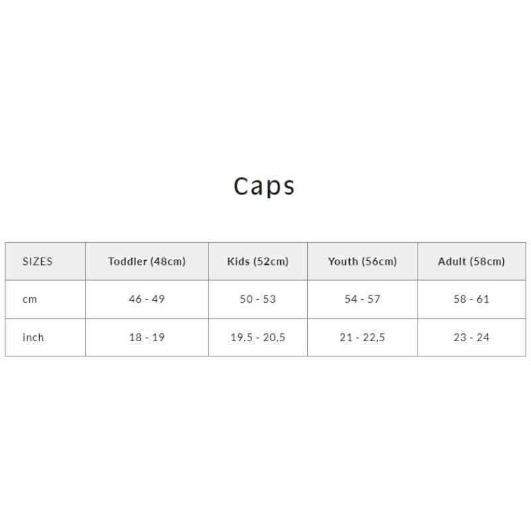
Task: Click the Caps heading title
Action: tap(264, 186)
